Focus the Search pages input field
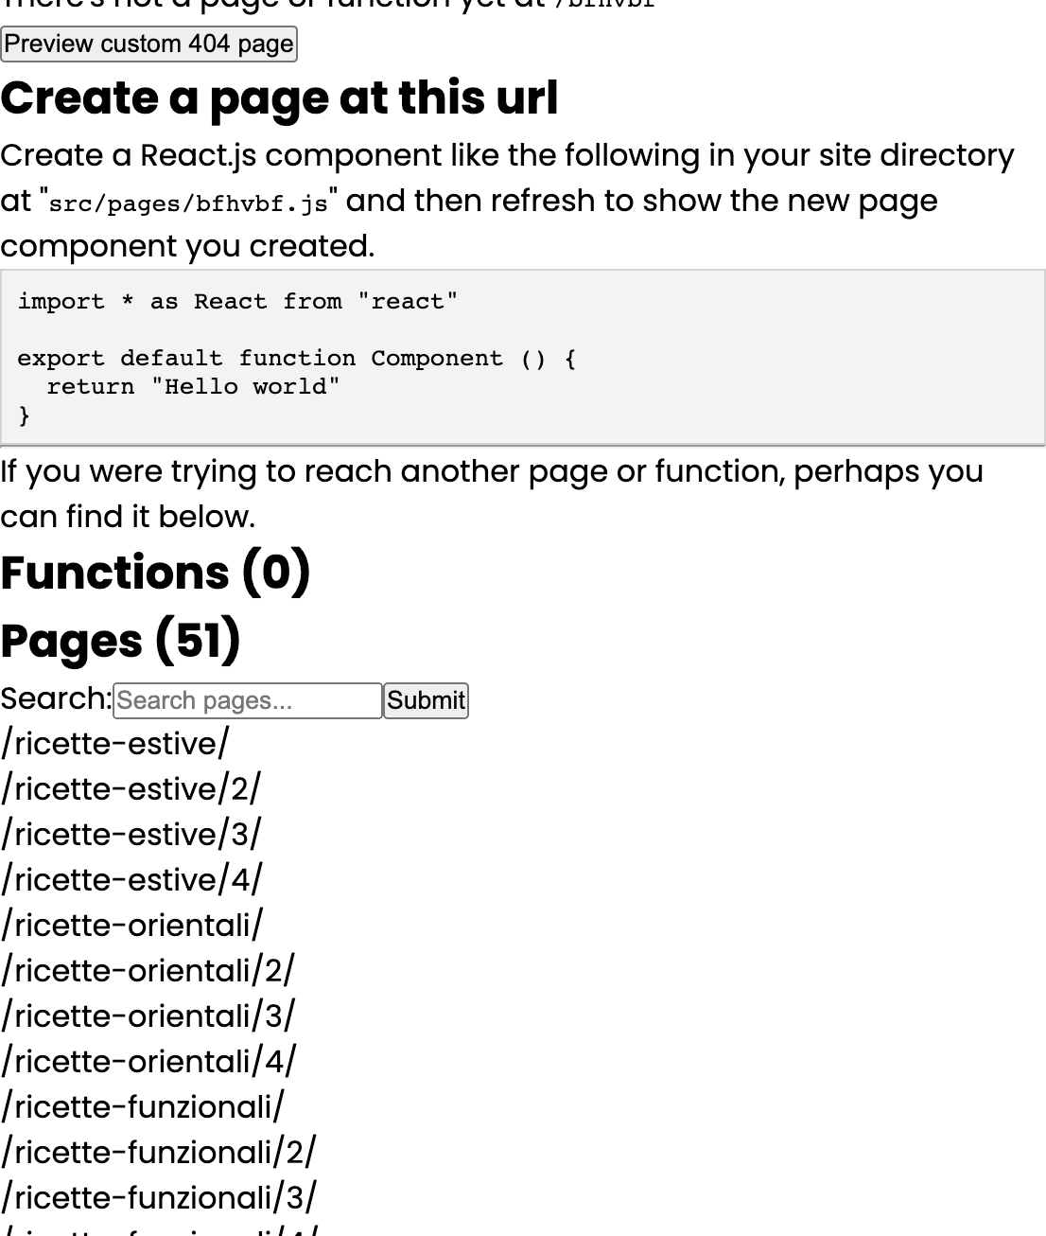Screen dimensions: 1046x1236 248,700
